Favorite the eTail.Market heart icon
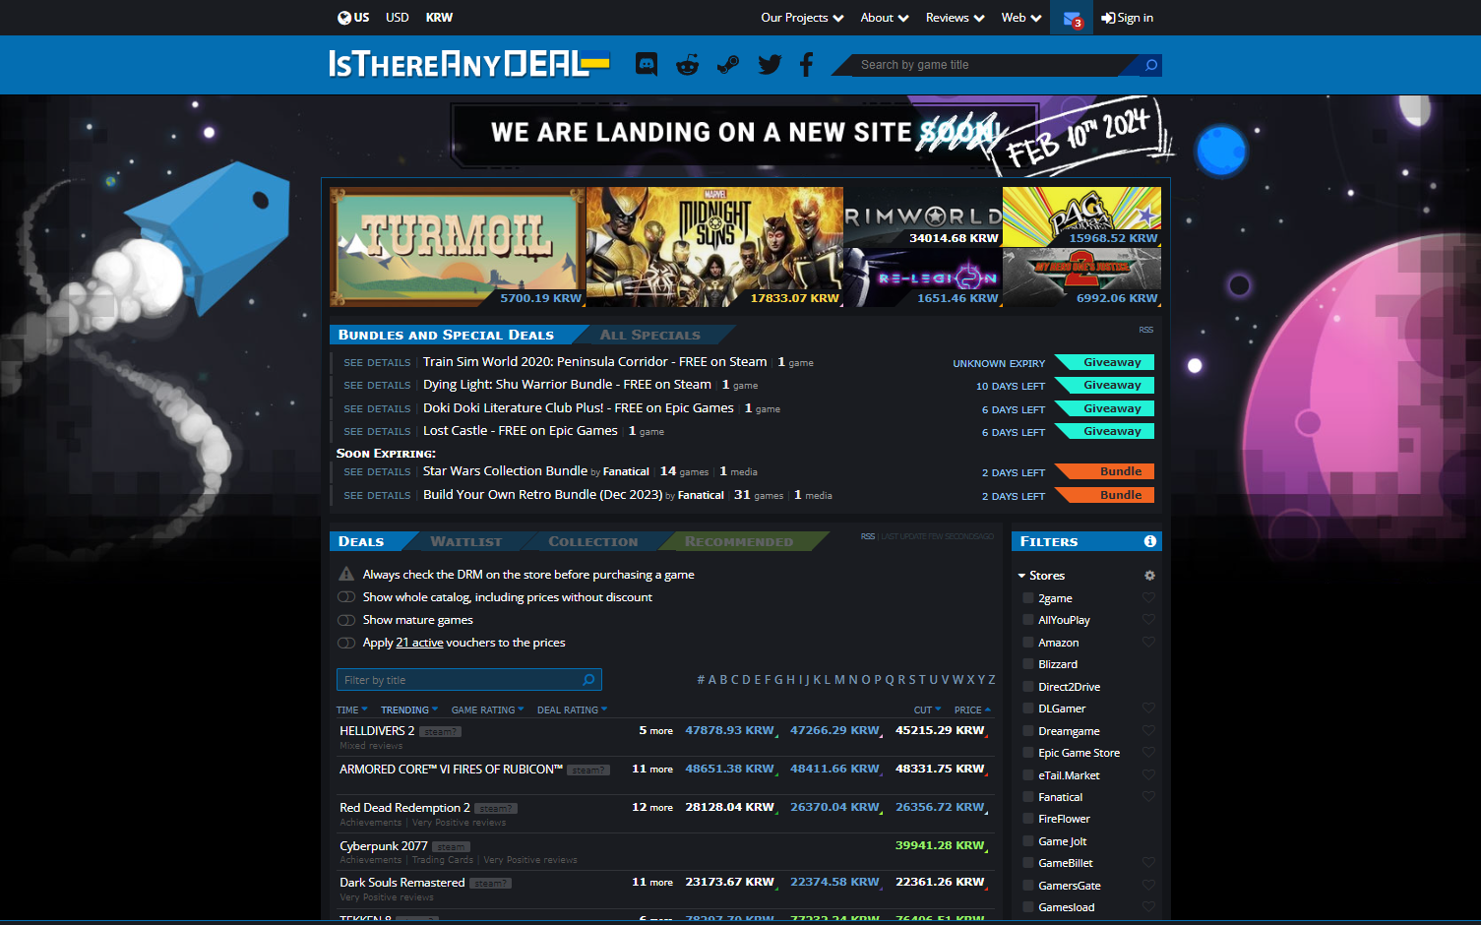 click(x=1148, y=775)
